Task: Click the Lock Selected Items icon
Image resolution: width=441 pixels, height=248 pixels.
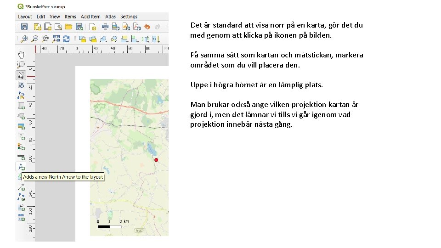Action: tap(82, 39)
